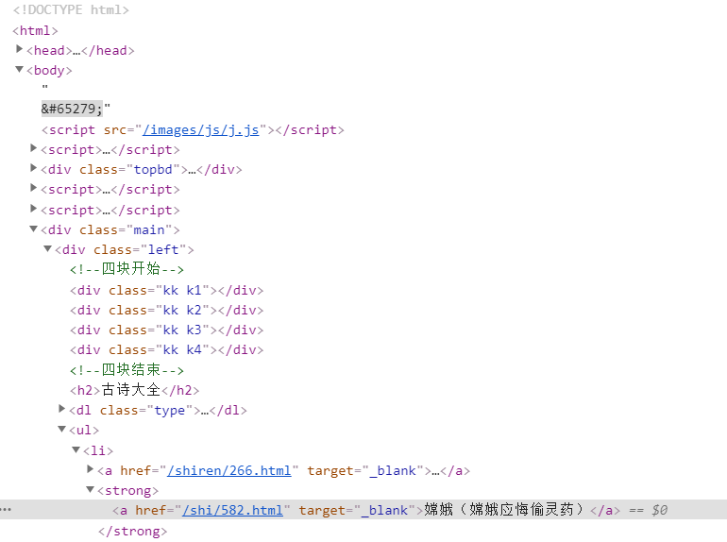Click the type class value on dl
Screen dimensions: 727x542
[x=170, y=411]
